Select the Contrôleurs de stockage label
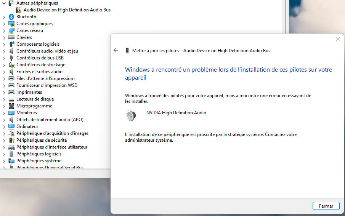Viewport: 345px width, 216px height. coord(41,65)
